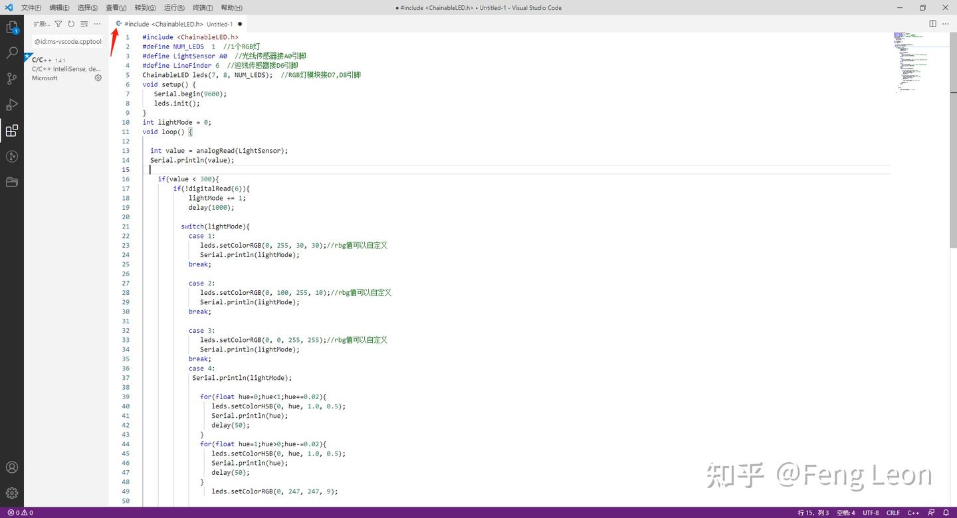Click line number 21 in the gutter
This screenshot has height=518, width=957.
(x=126, y=226)
